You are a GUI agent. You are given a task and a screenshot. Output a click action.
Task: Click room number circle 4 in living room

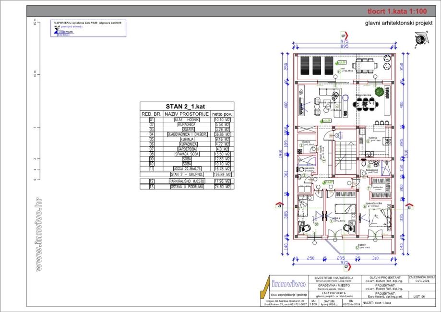tap(337, 107)
